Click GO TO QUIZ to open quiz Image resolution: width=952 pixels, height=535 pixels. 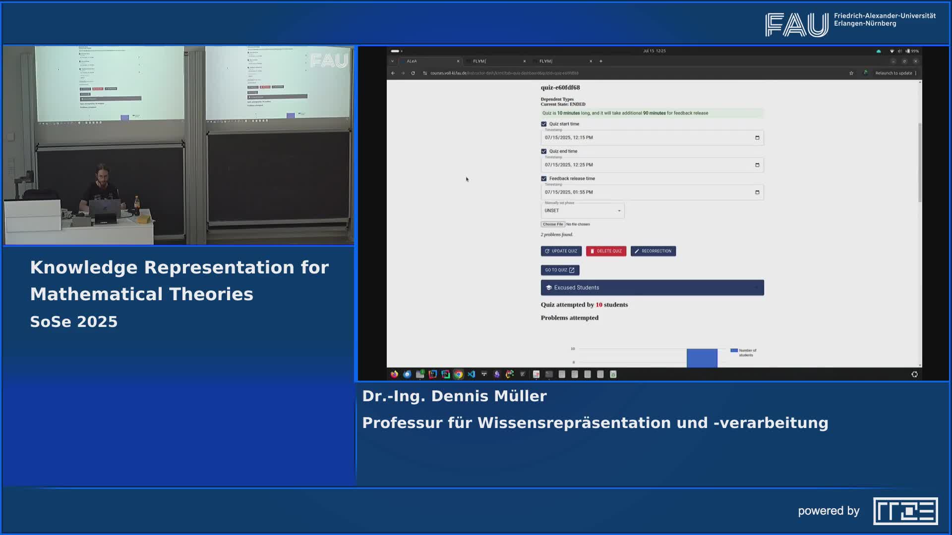tap(560, 270)
